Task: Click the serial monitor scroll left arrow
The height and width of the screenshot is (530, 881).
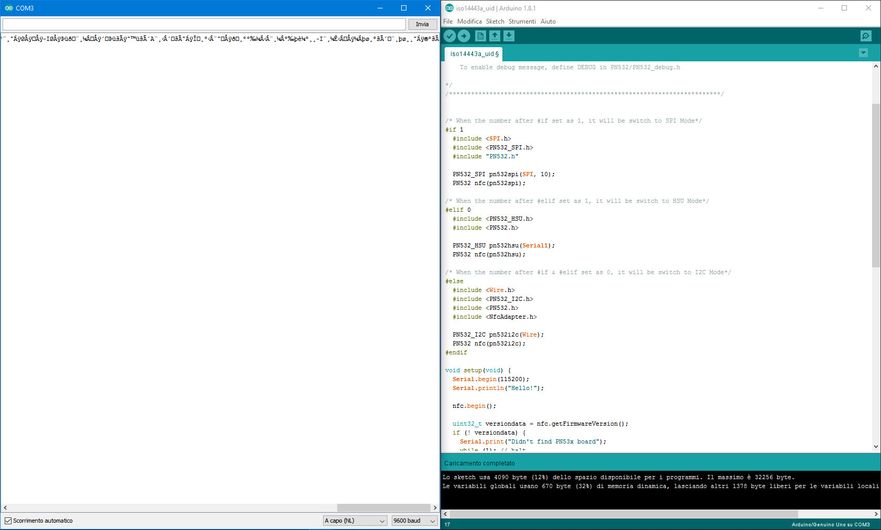Action: click(x=5, y=507)
